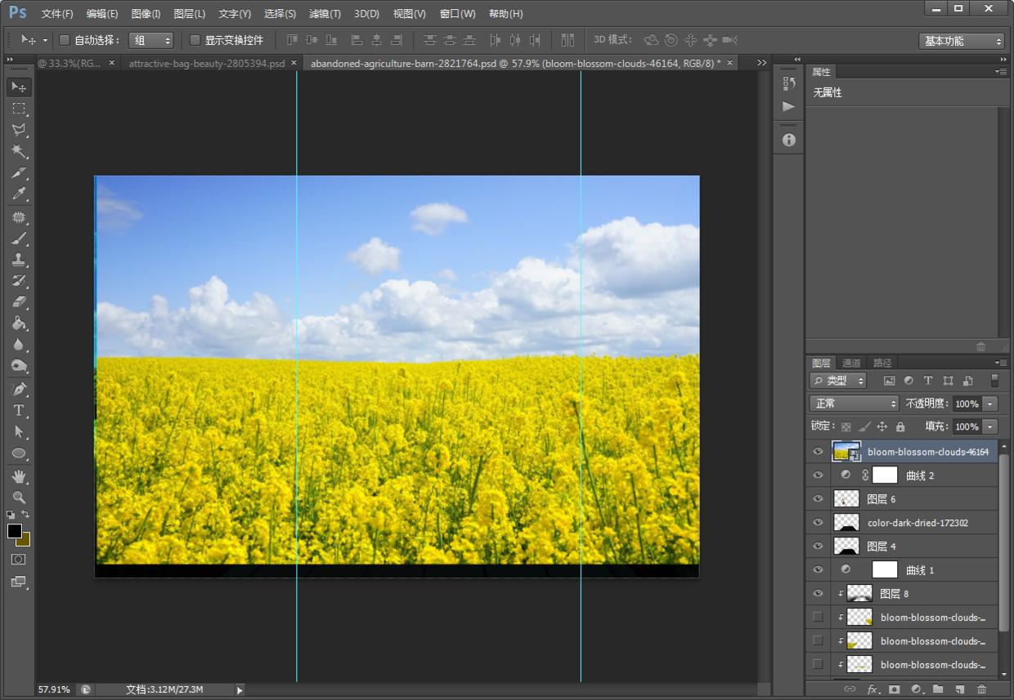Open the 正常 blend mode dropdown

[x=854, y=404]
